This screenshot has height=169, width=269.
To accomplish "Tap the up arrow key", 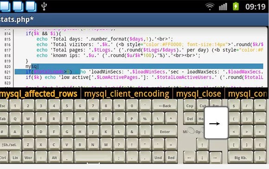I will pyautogui.click(x=202, y=144).
